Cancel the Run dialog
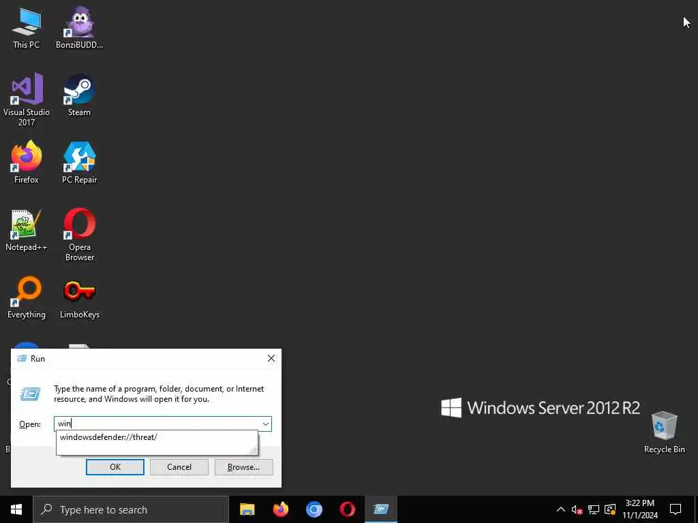The width and height of the screenshot is (698, 523). 179,467
